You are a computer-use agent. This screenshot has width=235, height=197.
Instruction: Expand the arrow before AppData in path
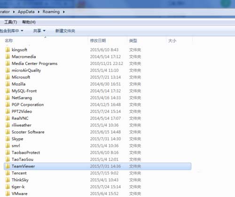click(x=14, y=12)
